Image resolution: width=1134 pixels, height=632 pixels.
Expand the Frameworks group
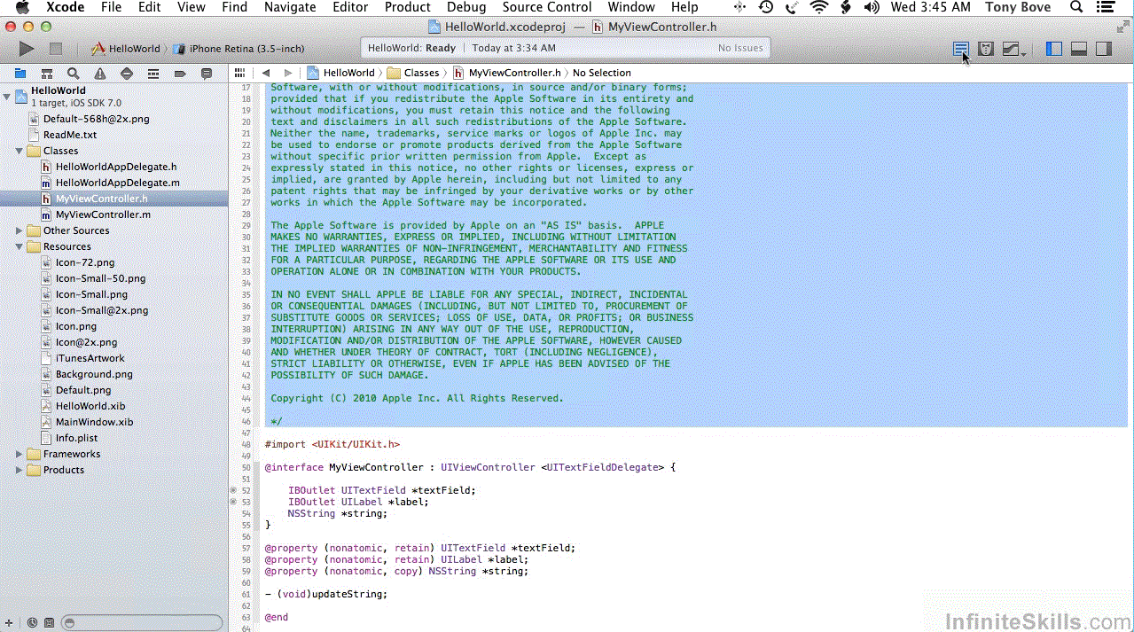point(20,454)
